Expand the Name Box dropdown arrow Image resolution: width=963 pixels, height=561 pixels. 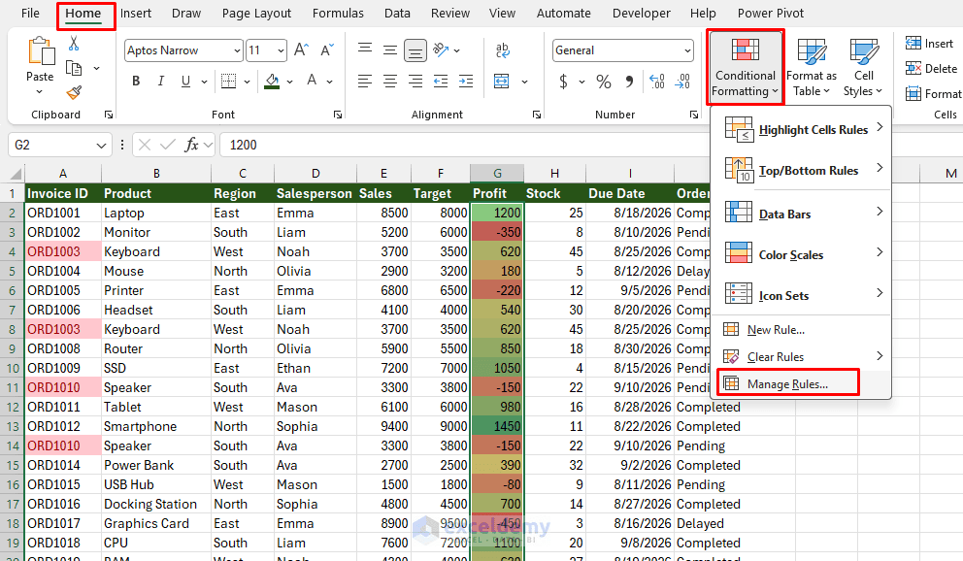pos(101,146)
